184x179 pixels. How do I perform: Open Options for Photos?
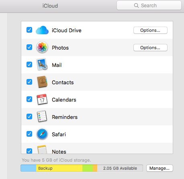[150, 48]
